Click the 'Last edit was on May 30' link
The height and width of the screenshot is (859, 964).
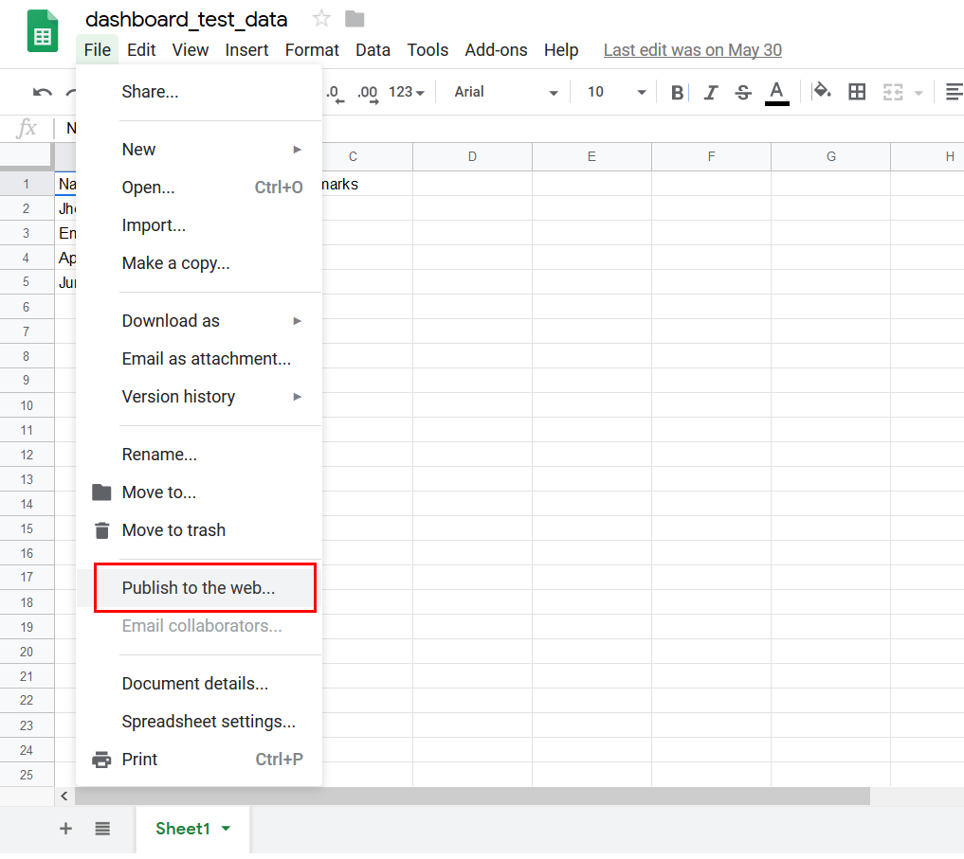click(x=692, y=50)
